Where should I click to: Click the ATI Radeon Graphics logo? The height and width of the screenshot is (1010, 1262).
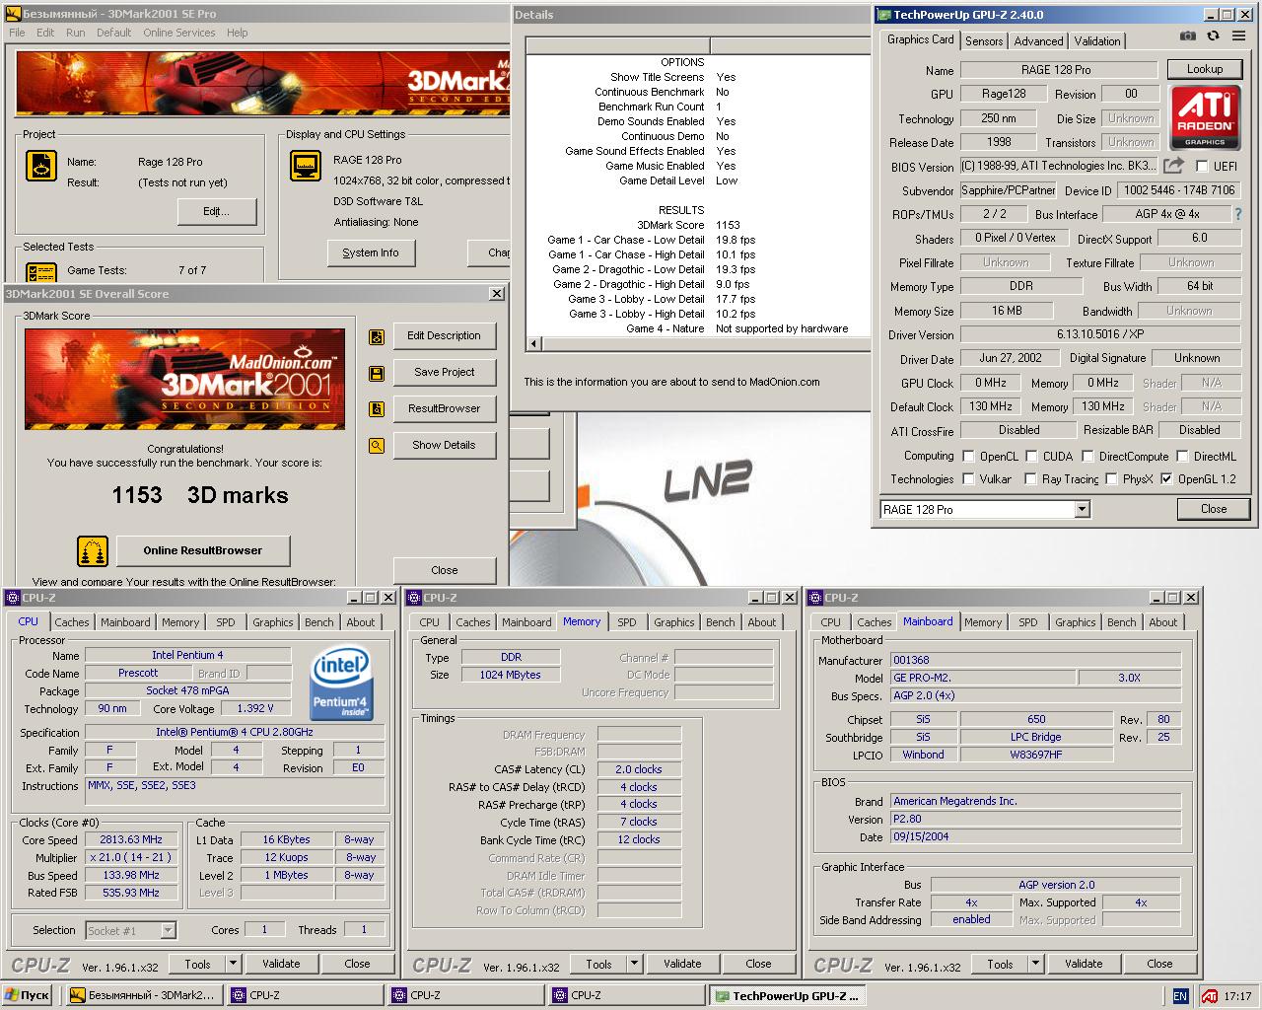pos(1205,117)
